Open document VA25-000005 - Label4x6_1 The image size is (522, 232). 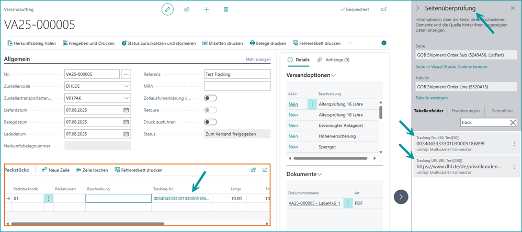coord(314,203)
